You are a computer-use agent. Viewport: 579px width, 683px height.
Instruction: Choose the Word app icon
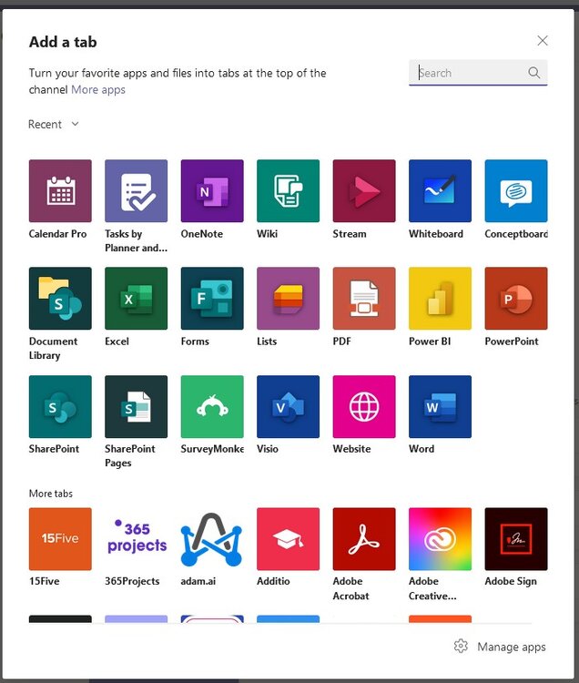pos(440,406)
